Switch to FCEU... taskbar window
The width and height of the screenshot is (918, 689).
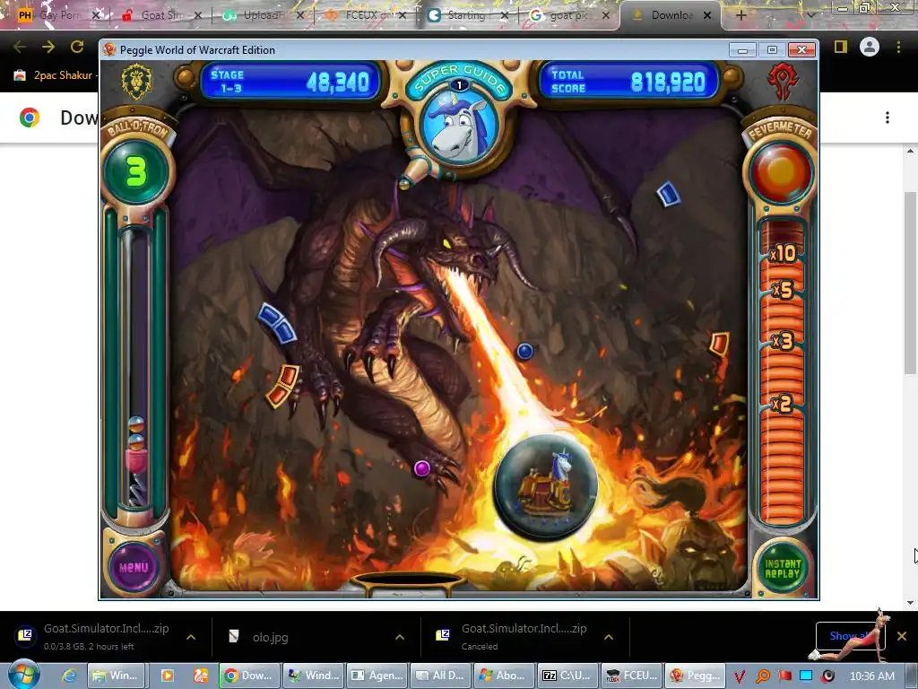click(x=632, y=676)
